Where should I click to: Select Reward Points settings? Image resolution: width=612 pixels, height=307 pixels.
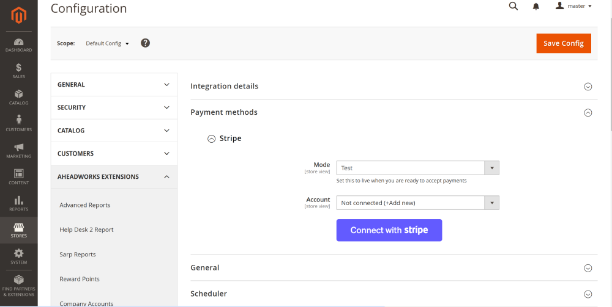tap(79, 279)
